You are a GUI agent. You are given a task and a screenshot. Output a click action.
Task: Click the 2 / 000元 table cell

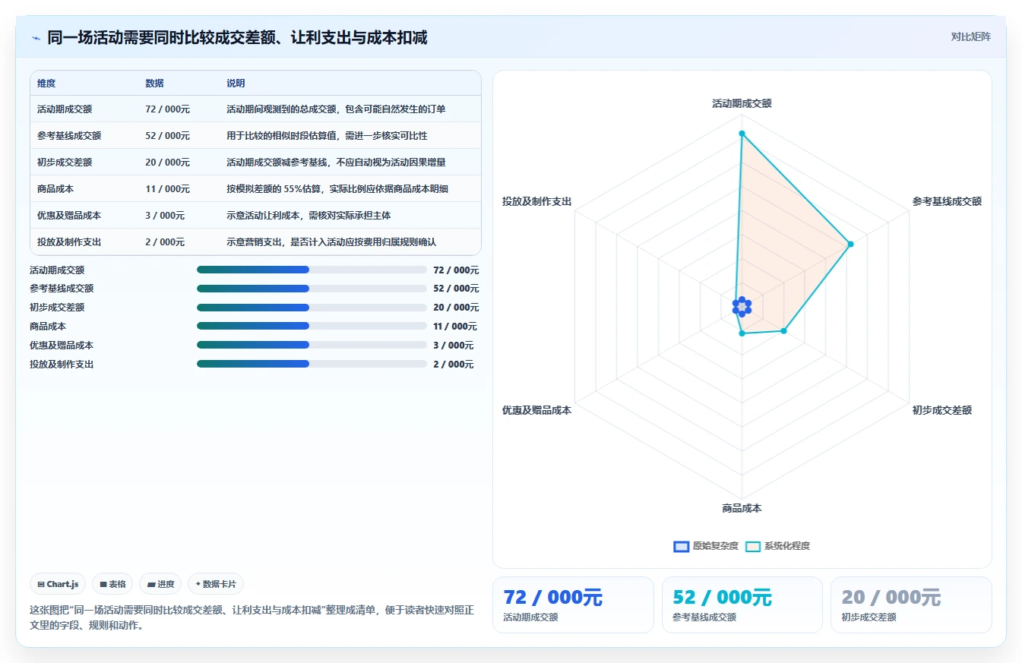click(x=165, y=242)
